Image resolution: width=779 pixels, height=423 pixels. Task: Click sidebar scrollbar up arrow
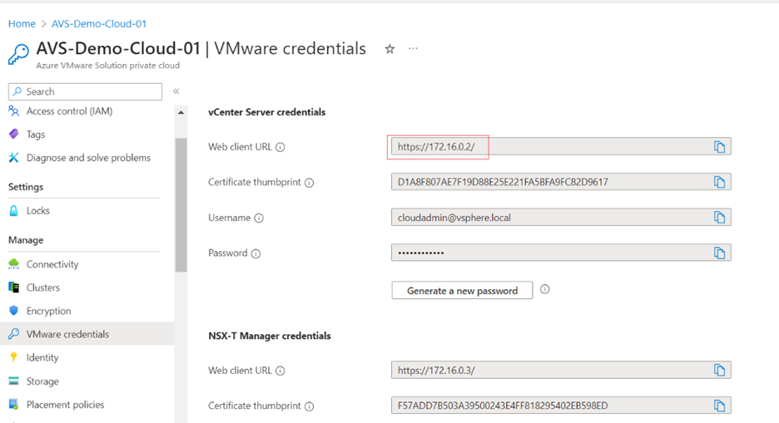pos(181,112)
